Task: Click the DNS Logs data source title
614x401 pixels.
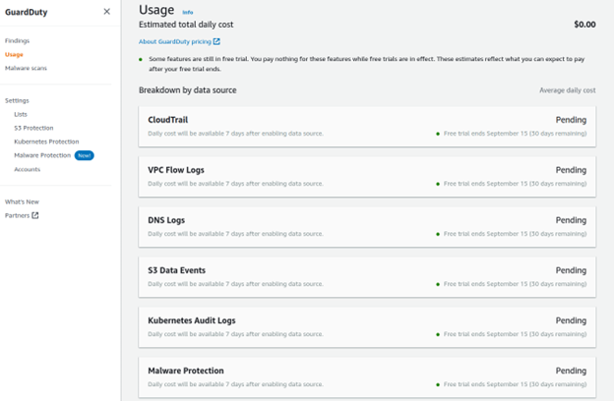Action: tap(166, 220)
